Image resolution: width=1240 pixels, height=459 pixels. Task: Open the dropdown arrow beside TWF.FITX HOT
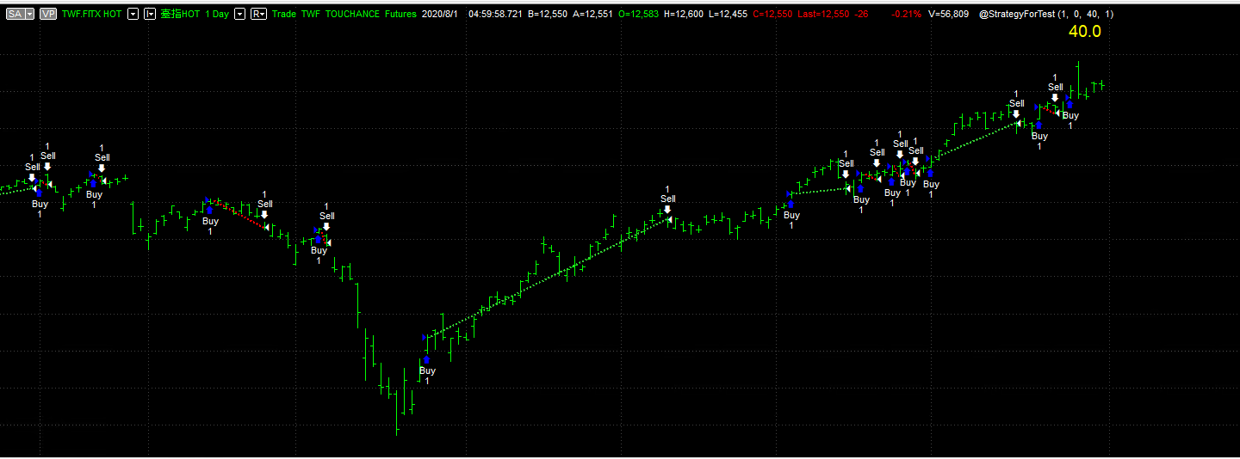(x=133, y=15)
